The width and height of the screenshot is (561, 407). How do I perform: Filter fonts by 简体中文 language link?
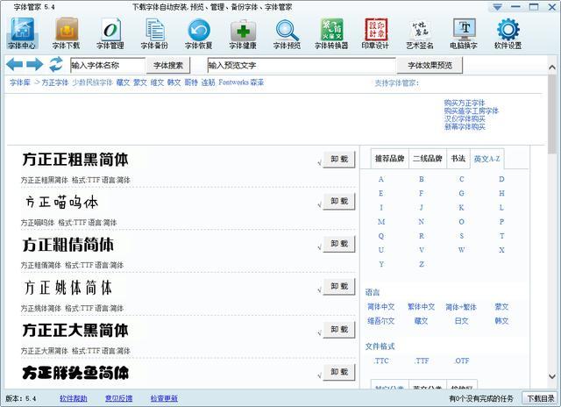[x=381, y=308]
